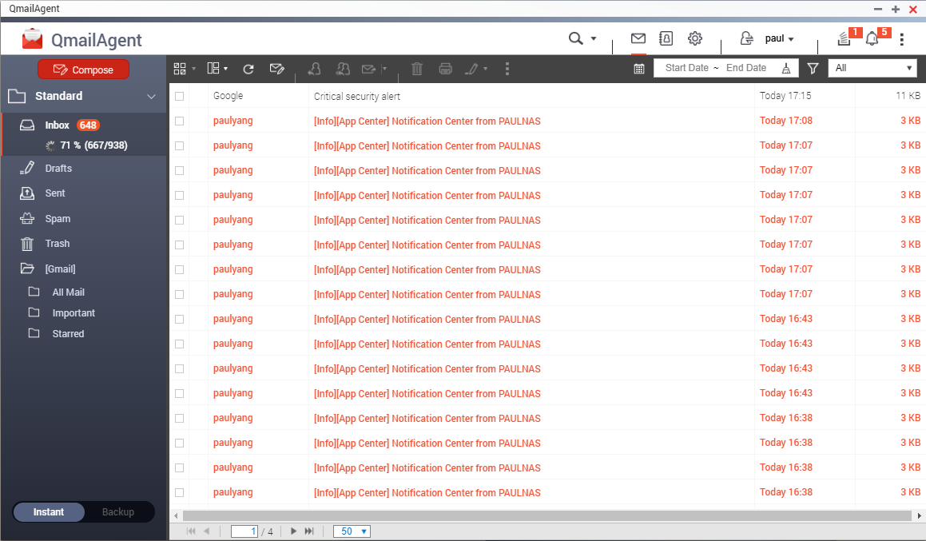Open the settings gear icon

pyautogui.click(x=695, y=38)
